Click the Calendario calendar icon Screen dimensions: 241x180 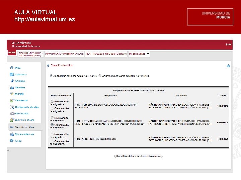click(12, 74)
